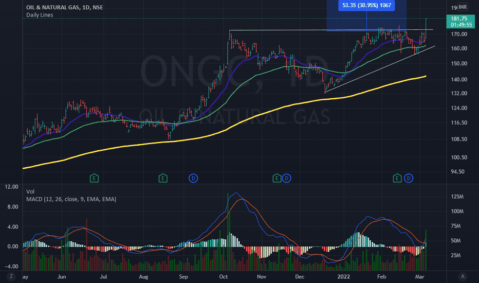Click the Z timezone button at bottom left
Viewport: 479px width, 283px height.
coord(11,277)
